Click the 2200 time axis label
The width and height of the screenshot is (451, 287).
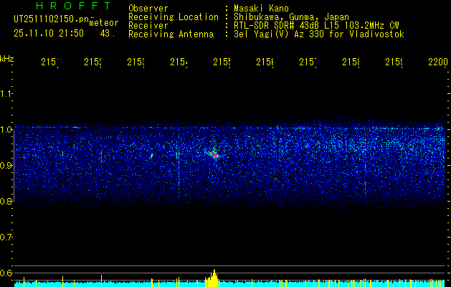[x=438, y=62]
